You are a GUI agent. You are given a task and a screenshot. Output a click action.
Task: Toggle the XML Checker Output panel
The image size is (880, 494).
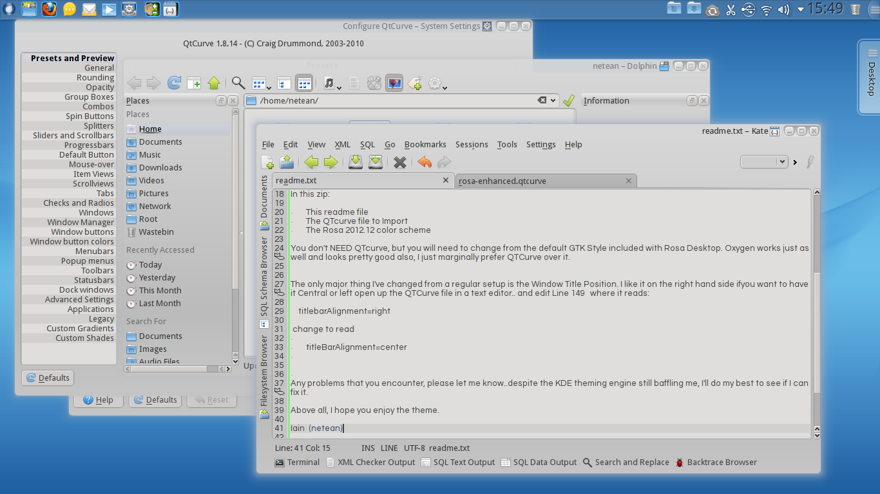[x=370, y=462]
